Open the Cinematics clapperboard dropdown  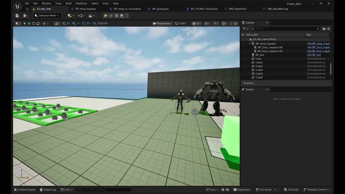coord(92,16)
